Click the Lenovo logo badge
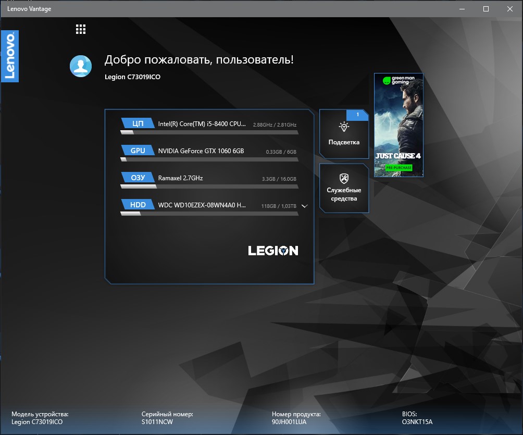523x435 pixels. click(x=10, y=56)
